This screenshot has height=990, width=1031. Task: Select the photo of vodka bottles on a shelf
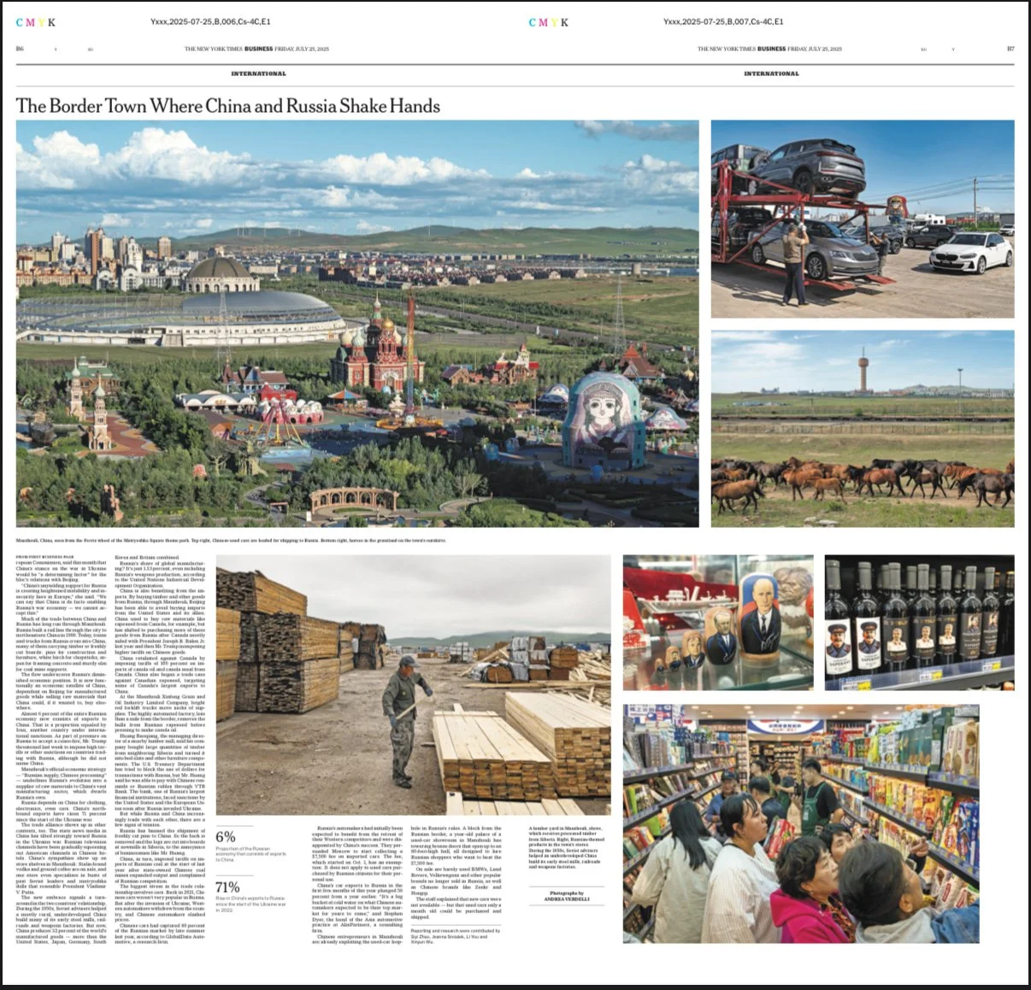[x=920, y=623]
